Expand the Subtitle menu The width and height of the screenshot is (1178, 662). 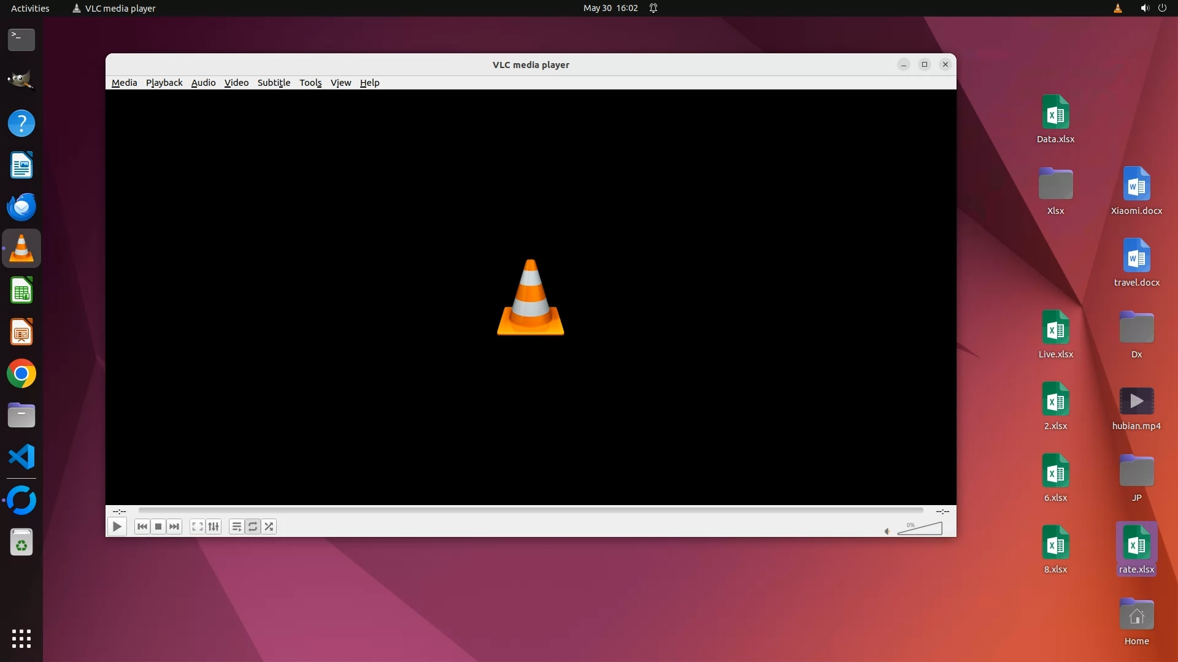(x=274, y=83)
